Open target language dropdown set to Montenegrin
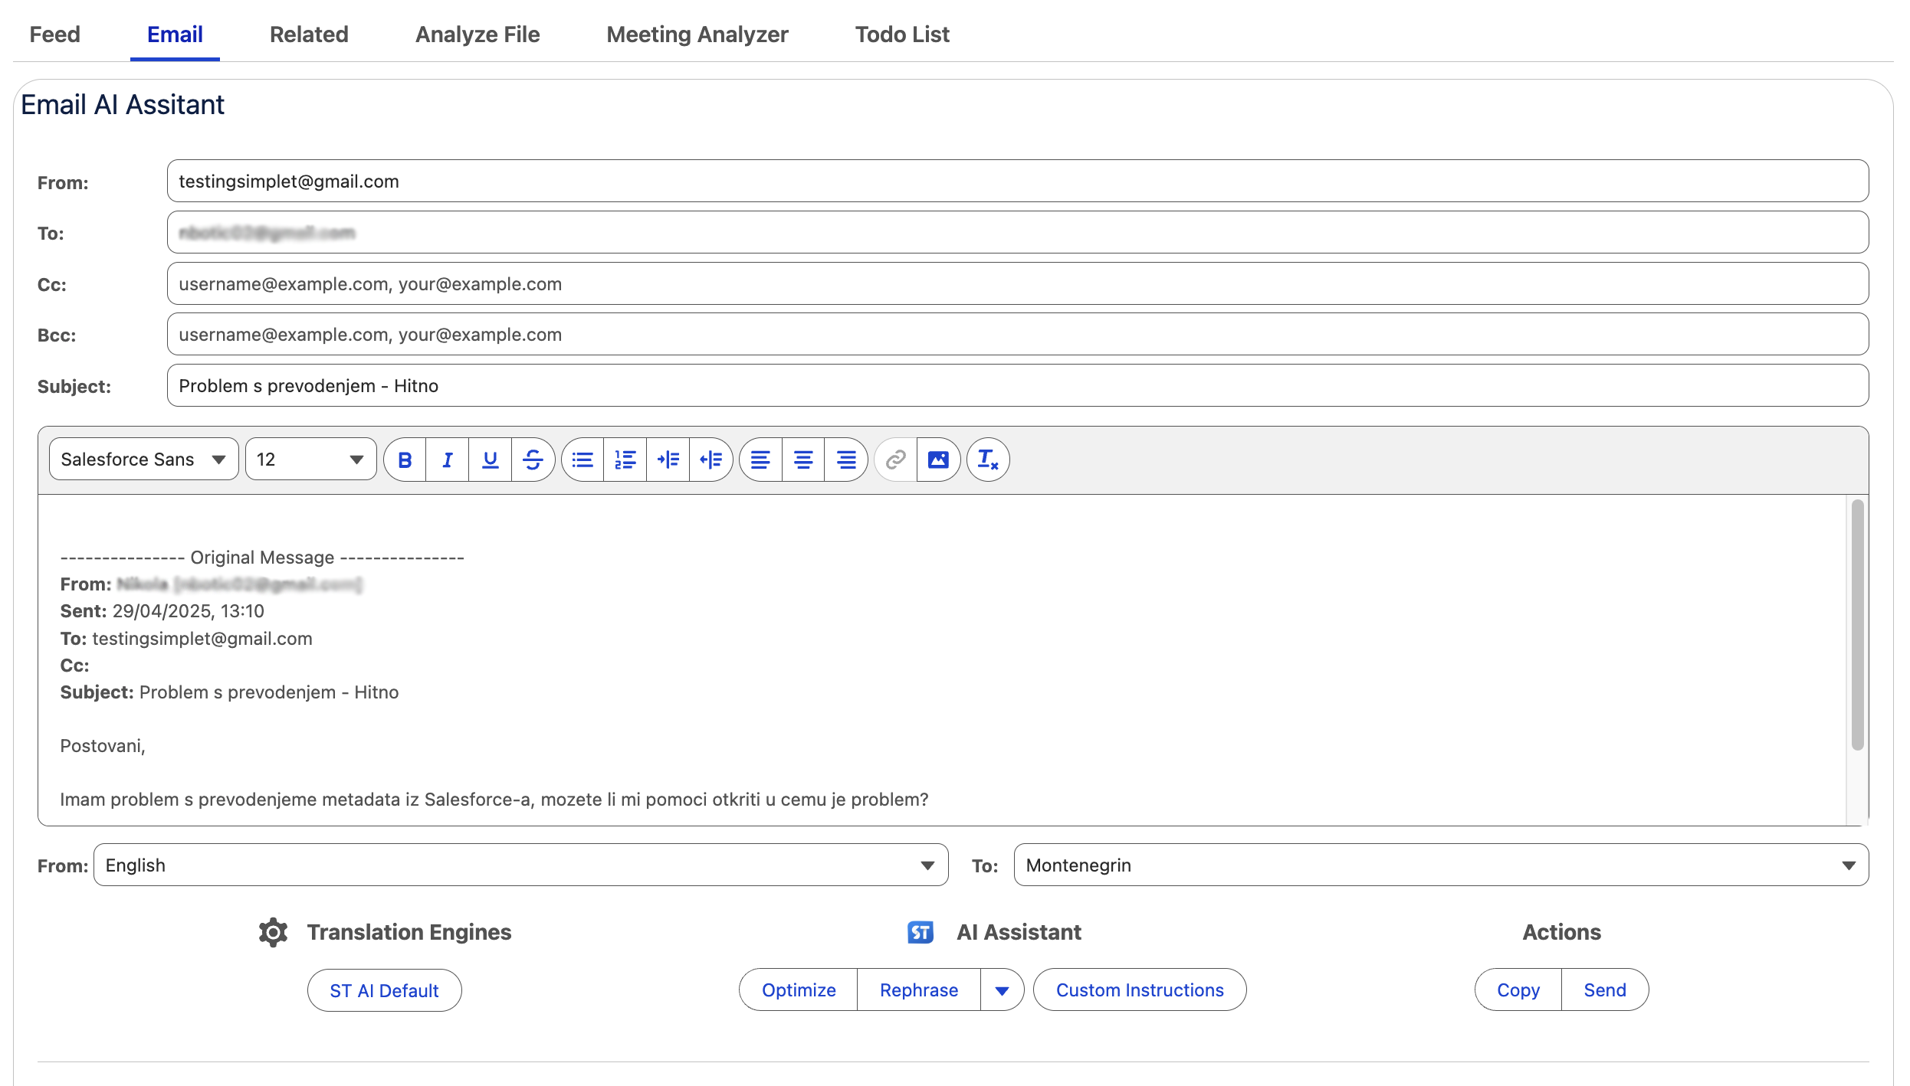The image size is (1910, 1086). (1441, 865)
